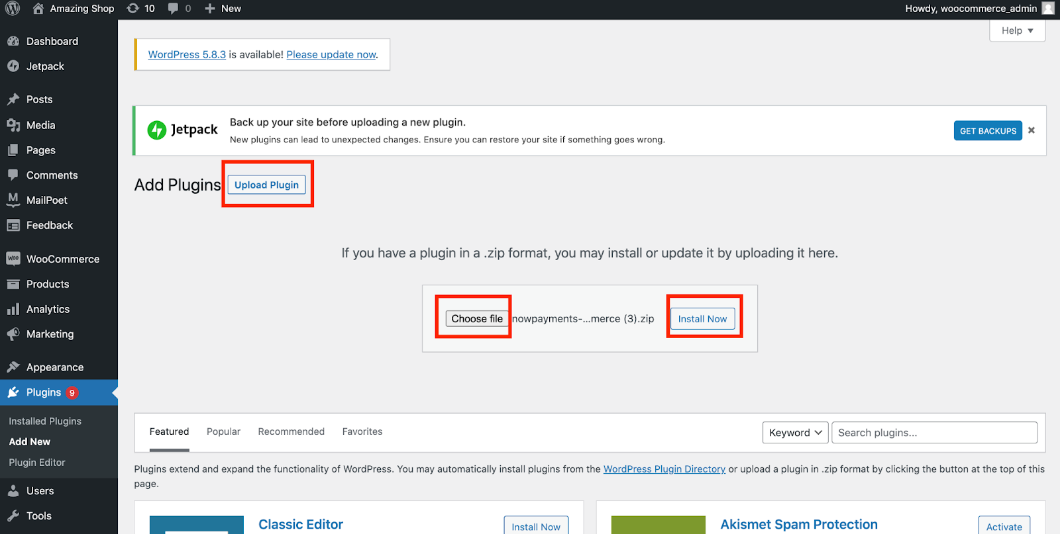Click the Search plugins input field
The image size is (1060, 534).
click(935, 433)
